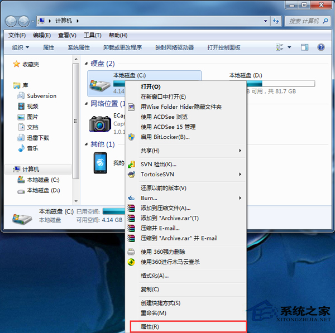
Task: Open the Help question mark icon
Action: [321, 47]
